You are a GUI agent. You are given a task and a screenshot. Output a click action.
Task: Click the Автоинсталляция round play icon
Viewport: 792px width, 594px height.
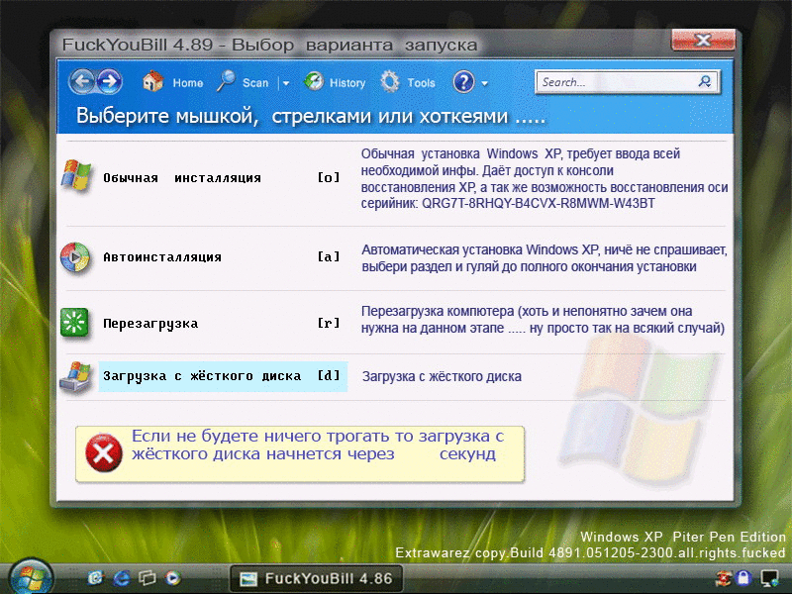[x=75, y=257]
